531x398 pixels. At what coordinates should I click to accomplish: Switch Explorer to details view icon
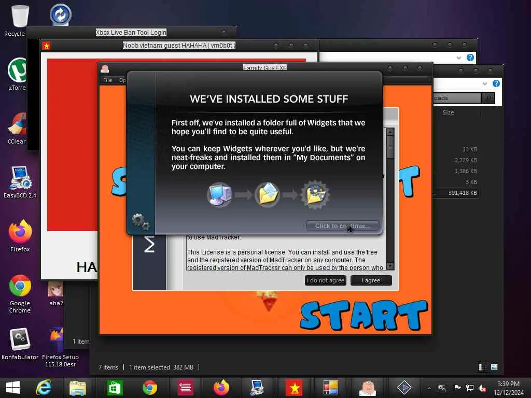[483, 367]
